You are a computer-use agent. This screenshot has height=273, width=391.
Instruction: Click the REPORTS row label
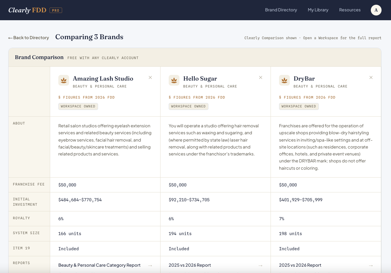[x=21, y=263]
